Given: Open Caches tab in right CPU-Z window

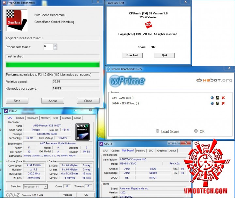Looking at the screenshot, I should tap(116, 151).
